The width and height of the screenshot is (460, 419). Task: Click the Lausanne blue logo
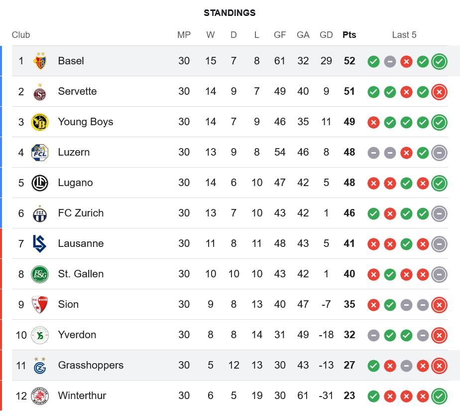pos(40,244)
